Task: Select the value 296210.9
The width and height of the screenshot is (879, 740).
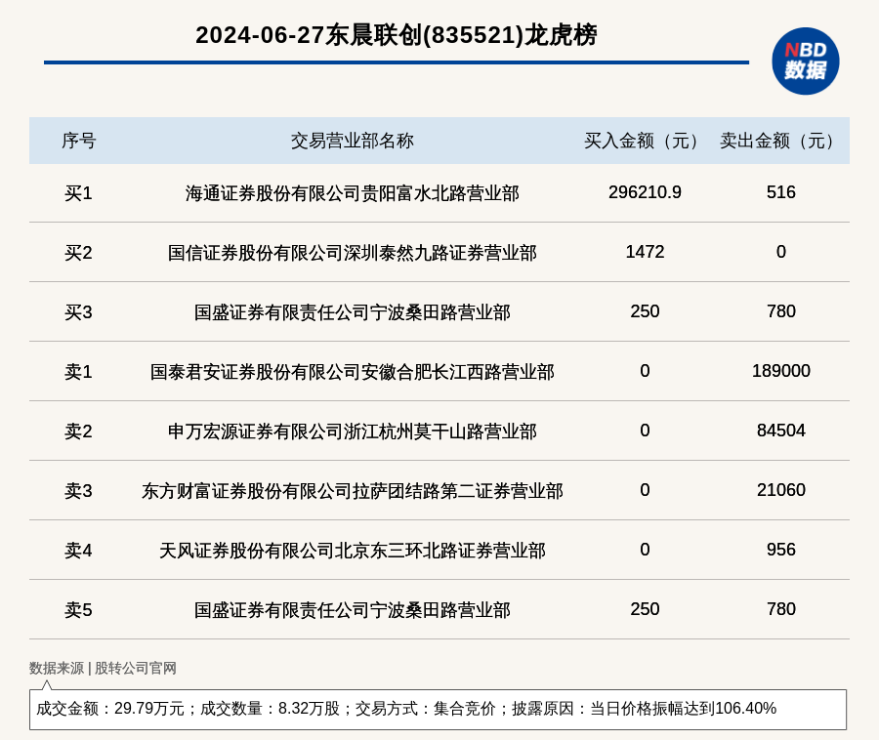Action: pyautogui.click(x=645, y=192)
